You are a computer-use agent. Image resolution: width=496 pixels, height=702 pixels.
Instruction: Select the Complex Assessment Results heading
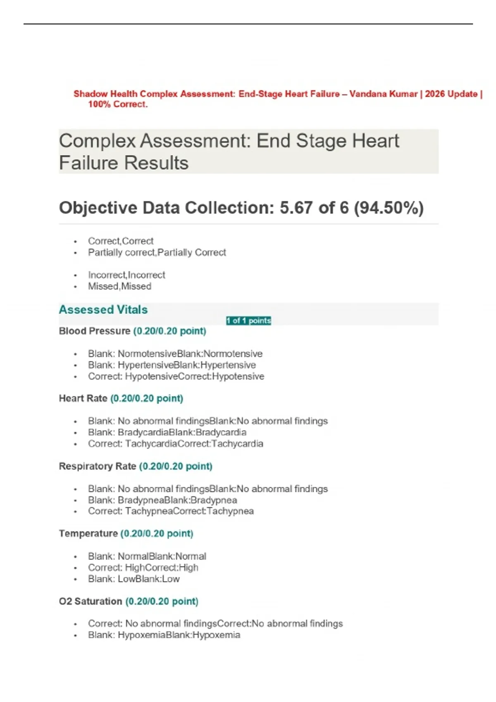(229, 152)
